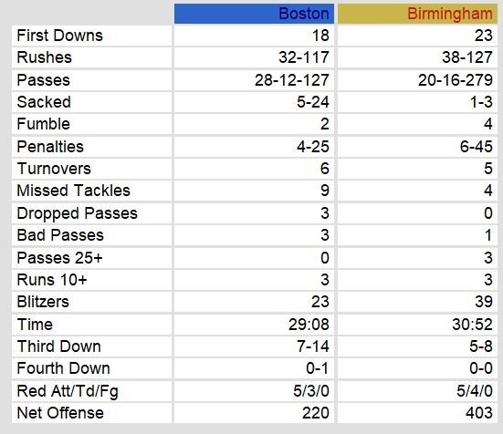The image size is (503, 434).
Task: Click Boston's Time value 29:08
Action: (x=309, y=325)
